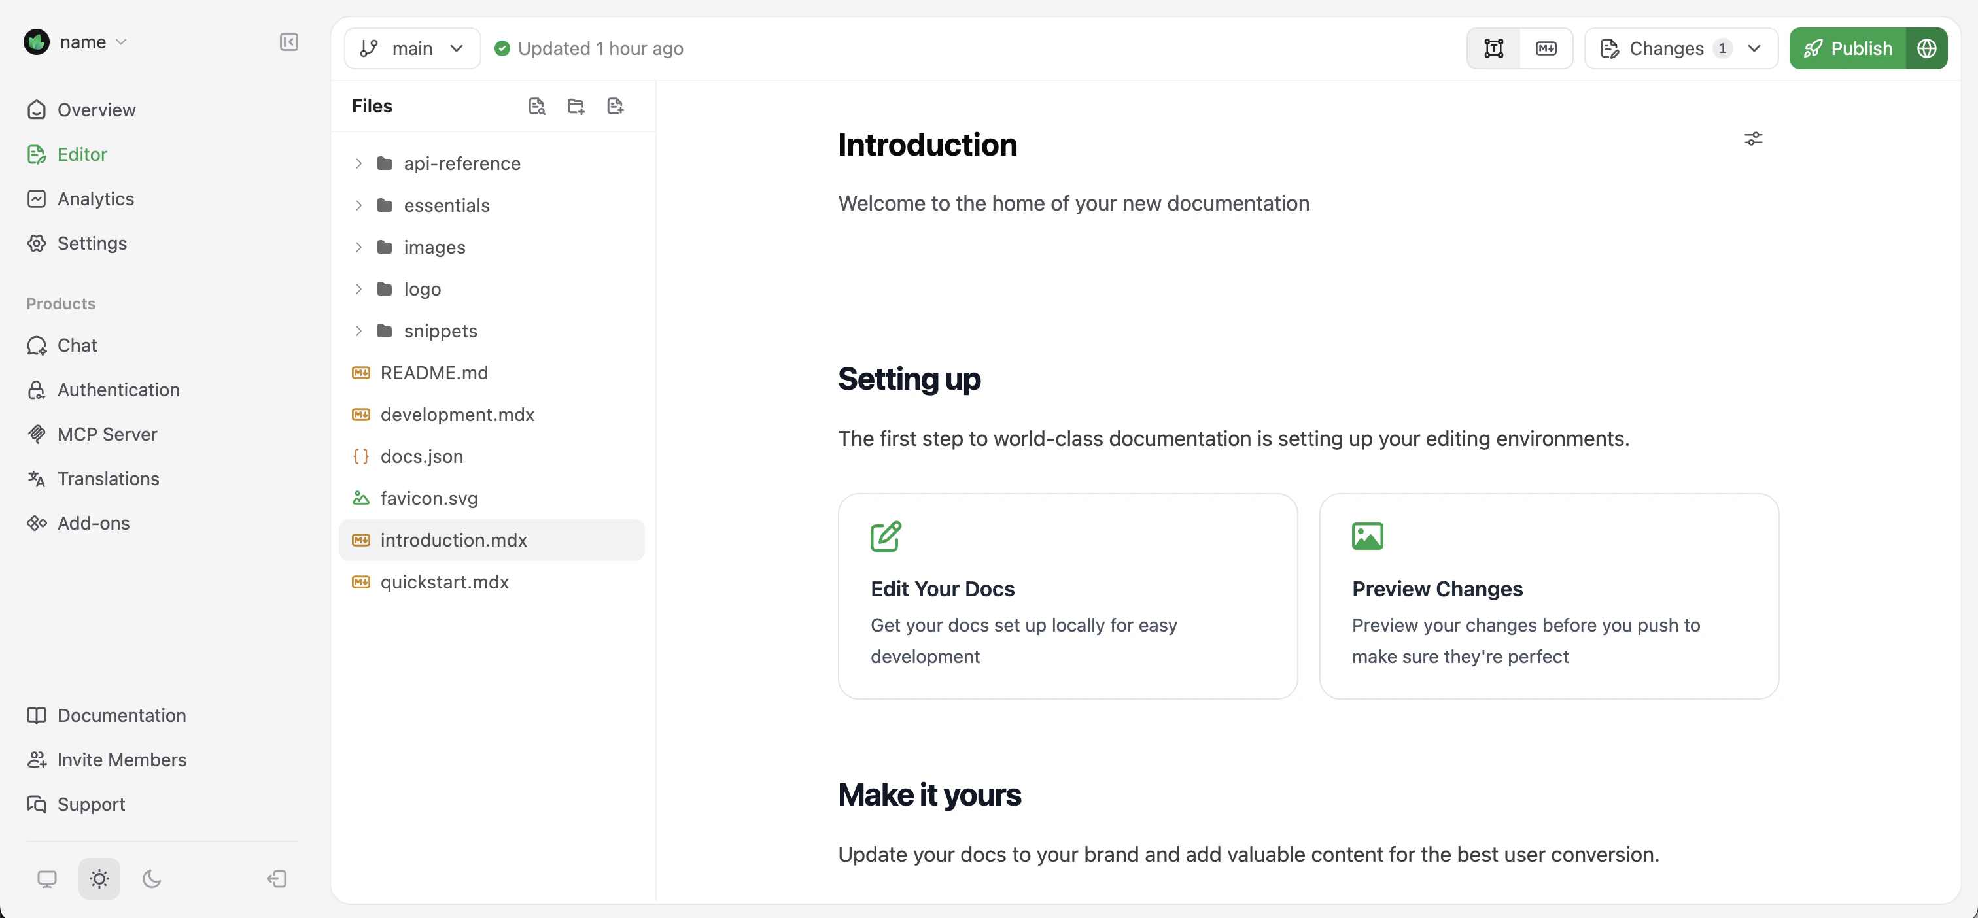Open the Invite Members page

122,759
